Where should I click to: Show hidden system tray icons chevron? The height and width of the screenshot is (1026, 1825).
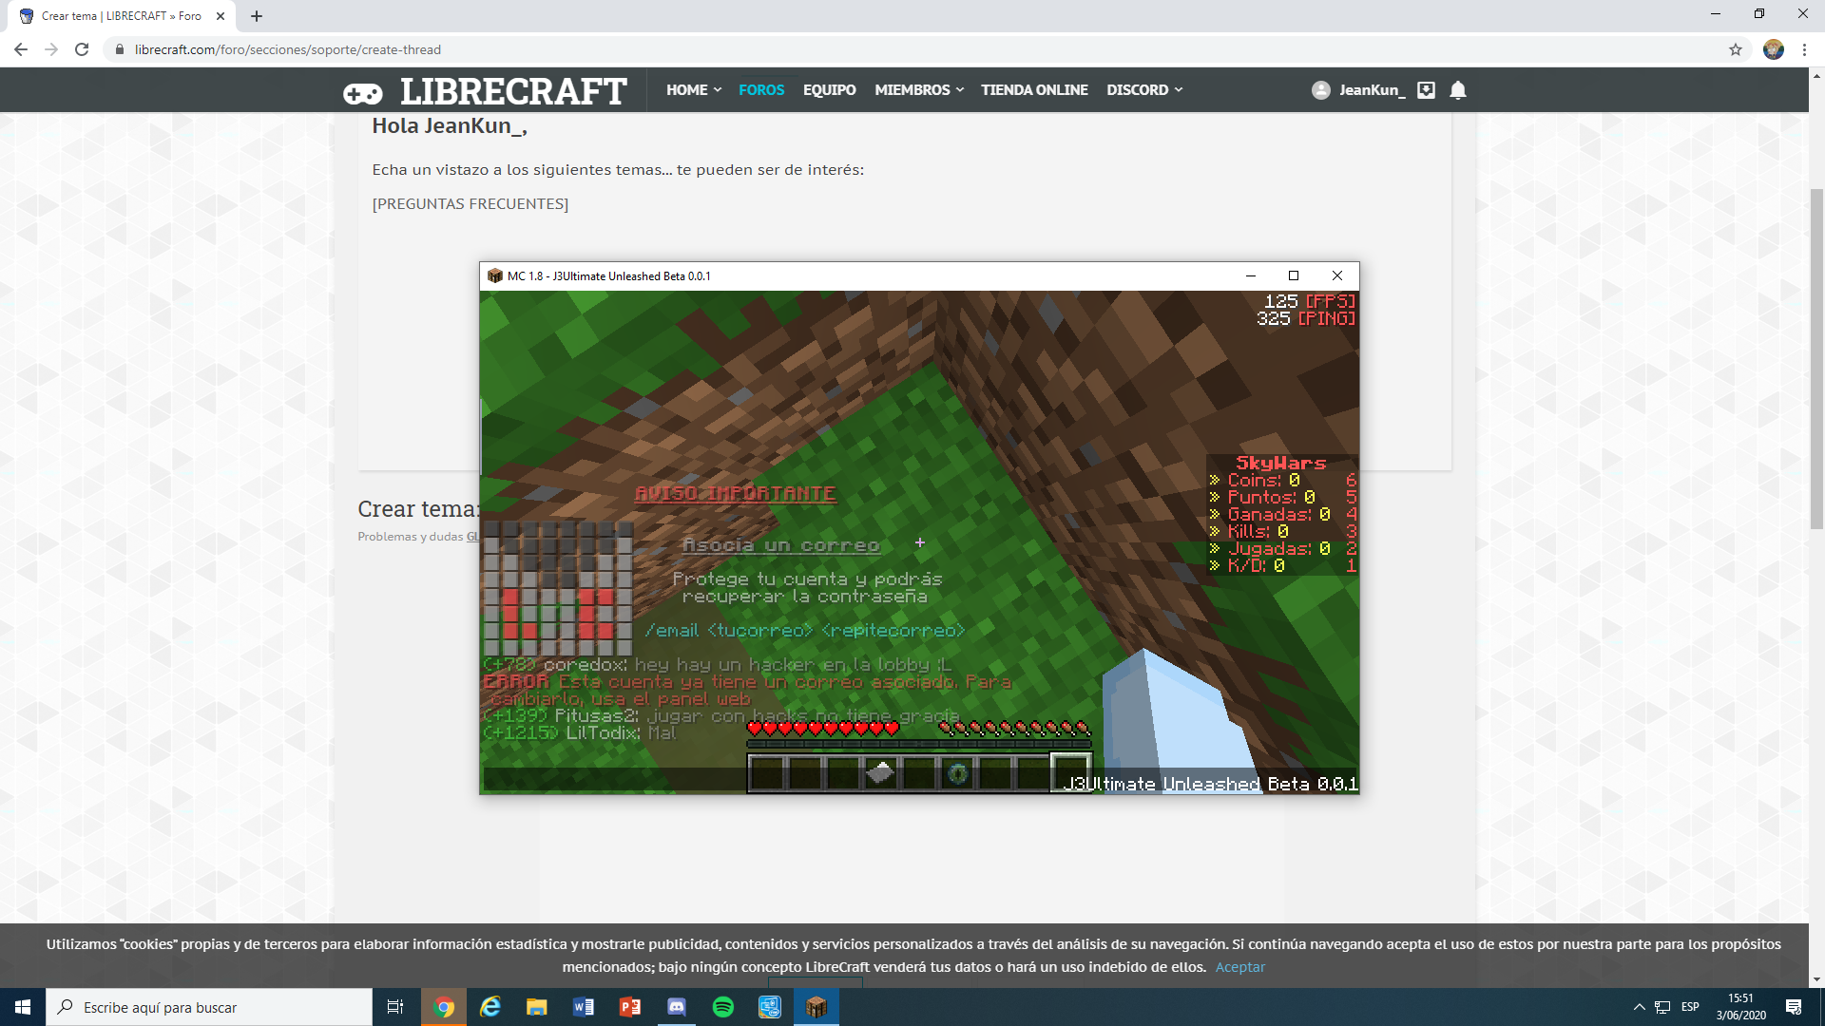click(1639, 1007)
